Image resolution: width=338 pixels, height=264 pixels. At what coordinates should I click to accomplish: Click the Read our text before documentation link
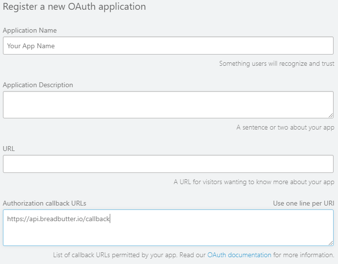(193, 255)
